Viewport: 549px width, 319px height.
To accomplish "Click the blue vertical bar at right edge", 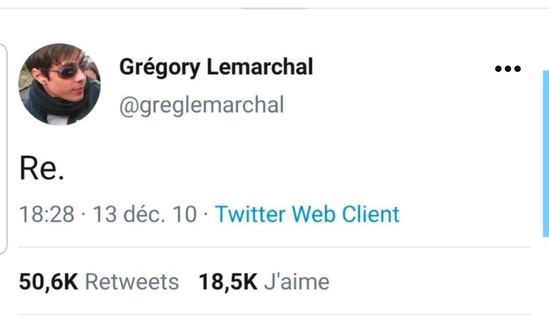I will coord(546,154).
